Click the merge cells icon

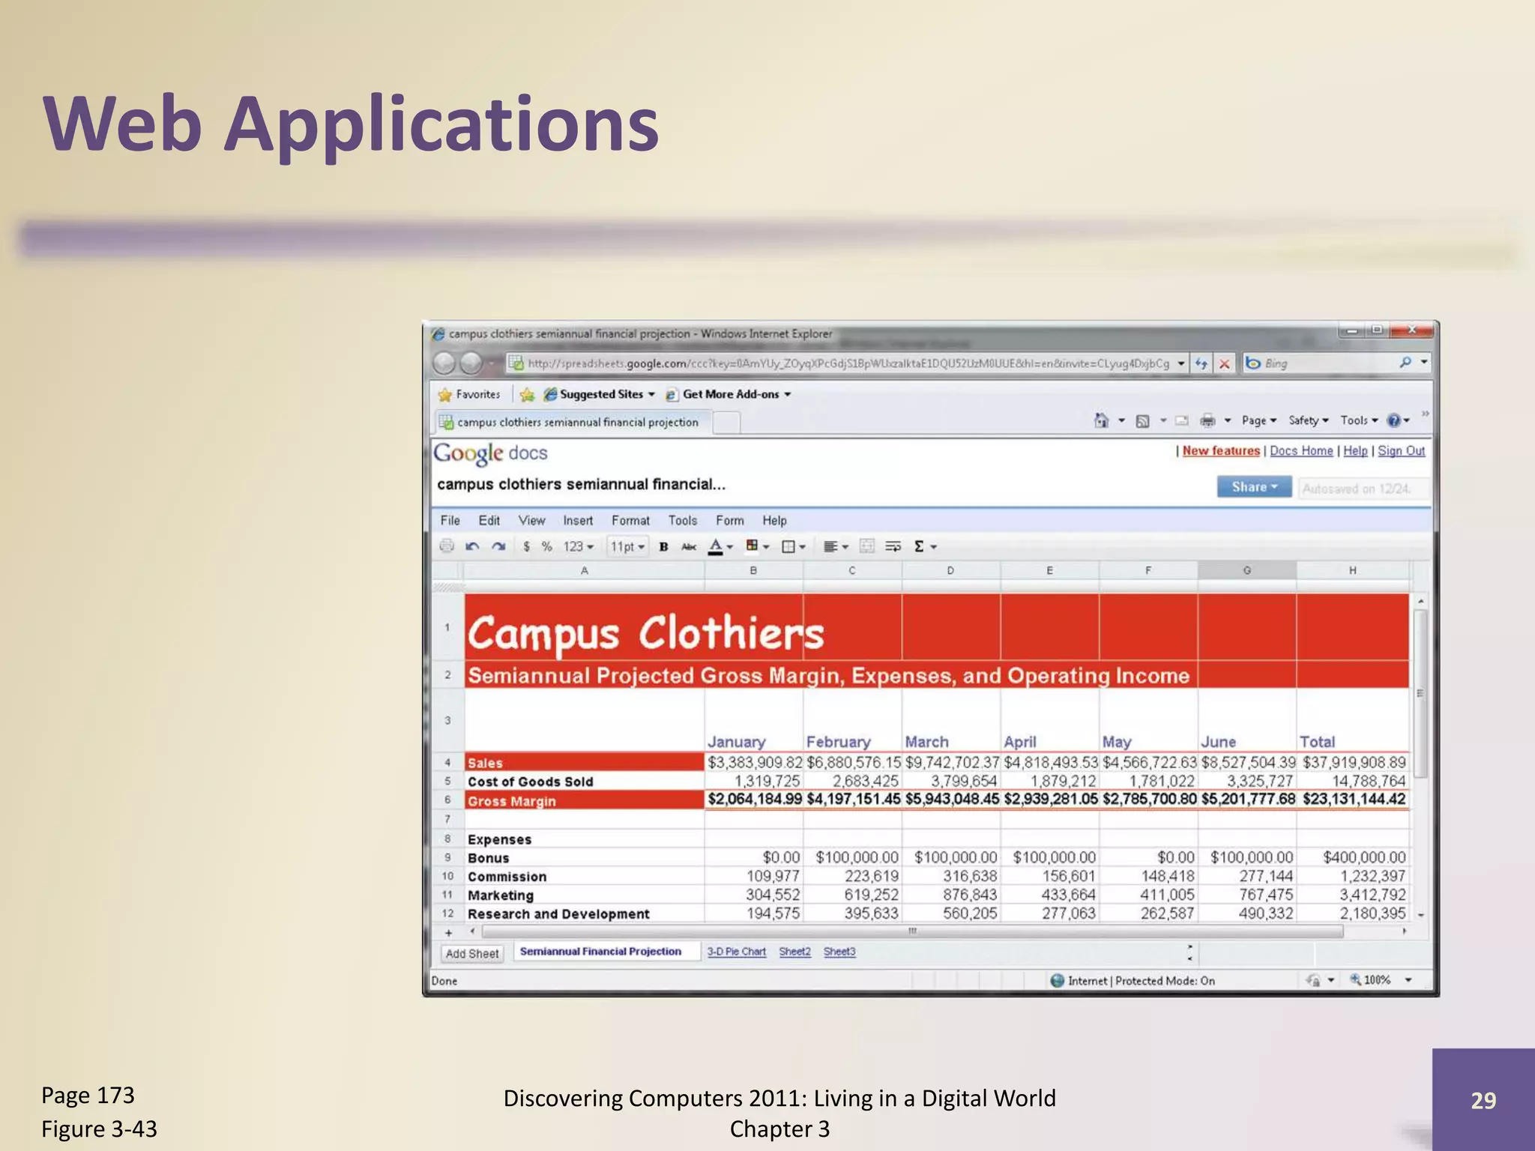(x=867, y=546)
